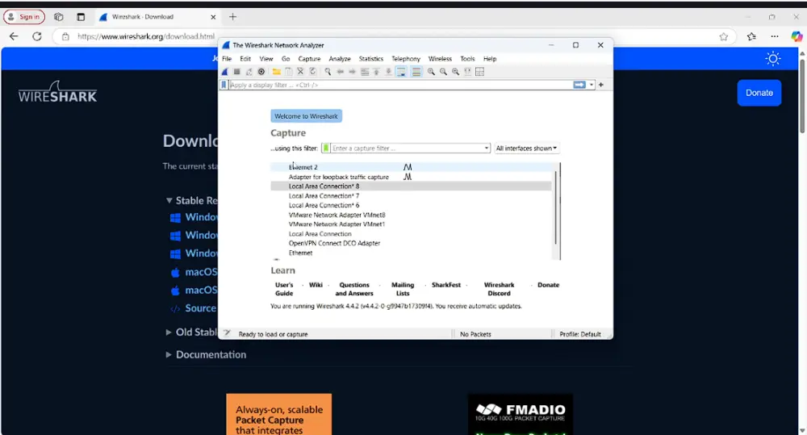Open the Telephony menu

pos(406,59)
